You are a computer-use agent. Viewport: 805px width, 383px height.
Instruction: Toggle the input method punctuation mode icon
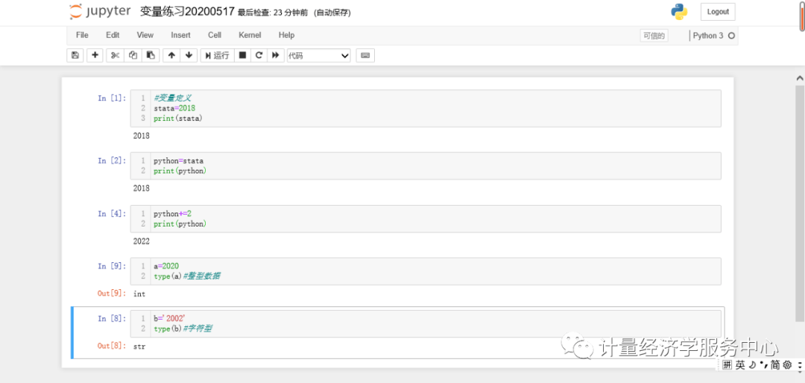click(763, 365)
